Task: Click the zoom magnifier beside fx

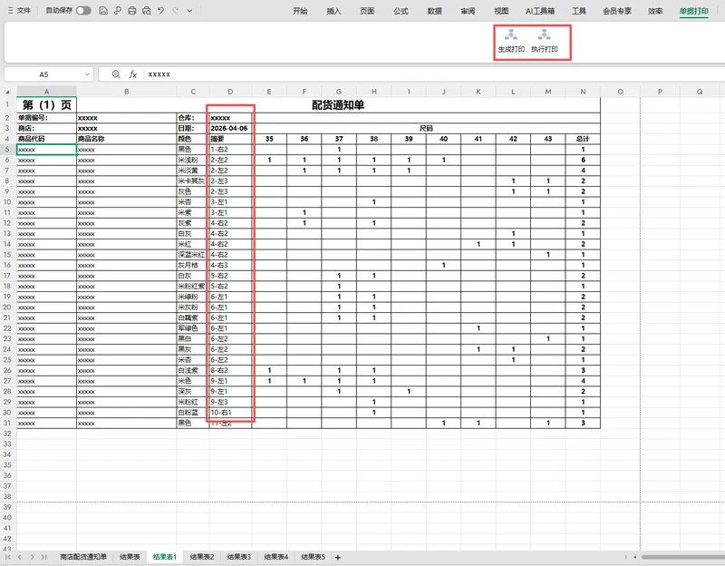Action: pos(116,74)
